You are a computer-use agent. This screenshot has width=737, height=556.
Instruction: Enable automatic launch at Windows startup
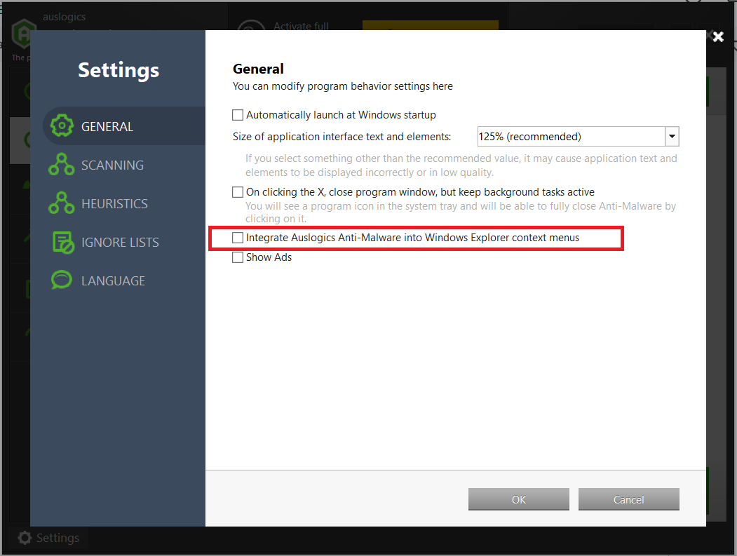[237, 114]
